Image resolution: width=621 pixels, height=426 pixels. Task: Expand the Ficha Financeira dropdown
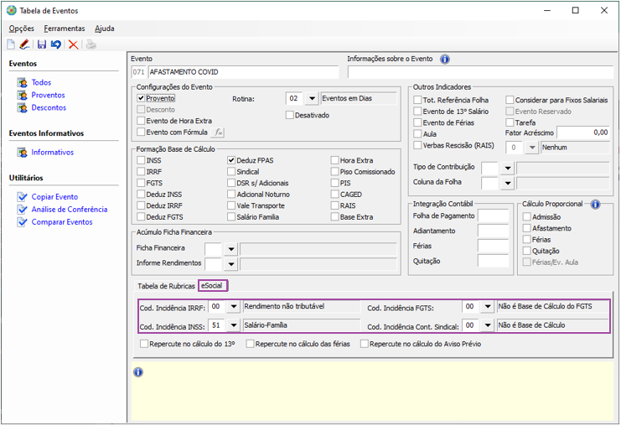(x=230, y=249)
